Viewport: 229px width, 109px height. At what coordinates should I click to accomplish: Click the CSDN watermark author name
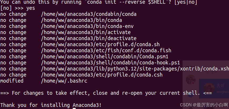[212, 105]
